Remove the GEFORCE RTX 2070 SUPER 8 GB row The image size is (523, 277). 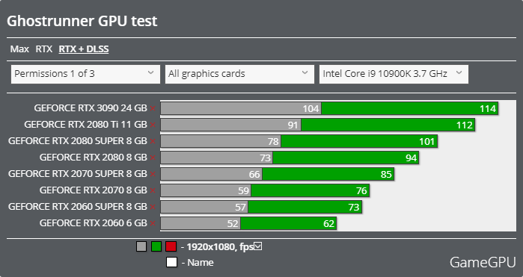pyautogui.click(x=153, y=174)
